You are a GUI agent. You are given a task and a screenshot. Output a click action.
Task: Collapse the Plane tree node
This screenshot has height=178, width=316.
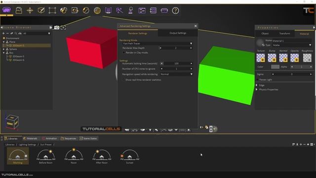click(x=3, y=42)
